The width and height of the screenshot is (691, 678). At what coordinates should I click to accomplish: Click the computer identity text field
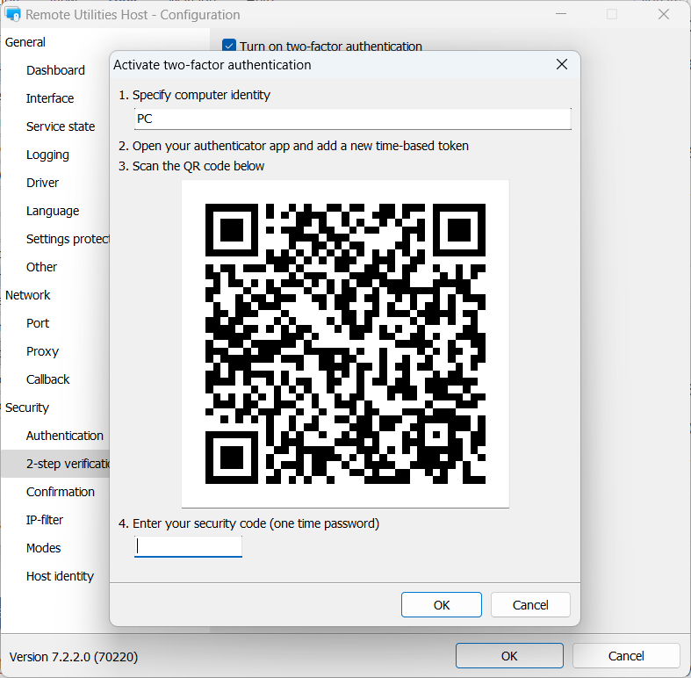click(351, 119)
